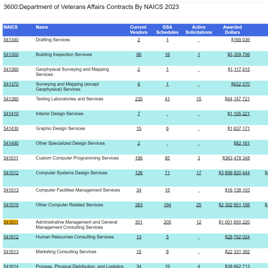Select the Current Vendors column header

[139, 30]
